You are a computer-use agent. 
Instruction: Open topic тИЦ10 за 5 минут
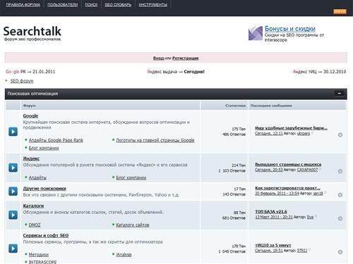(273, 245)
